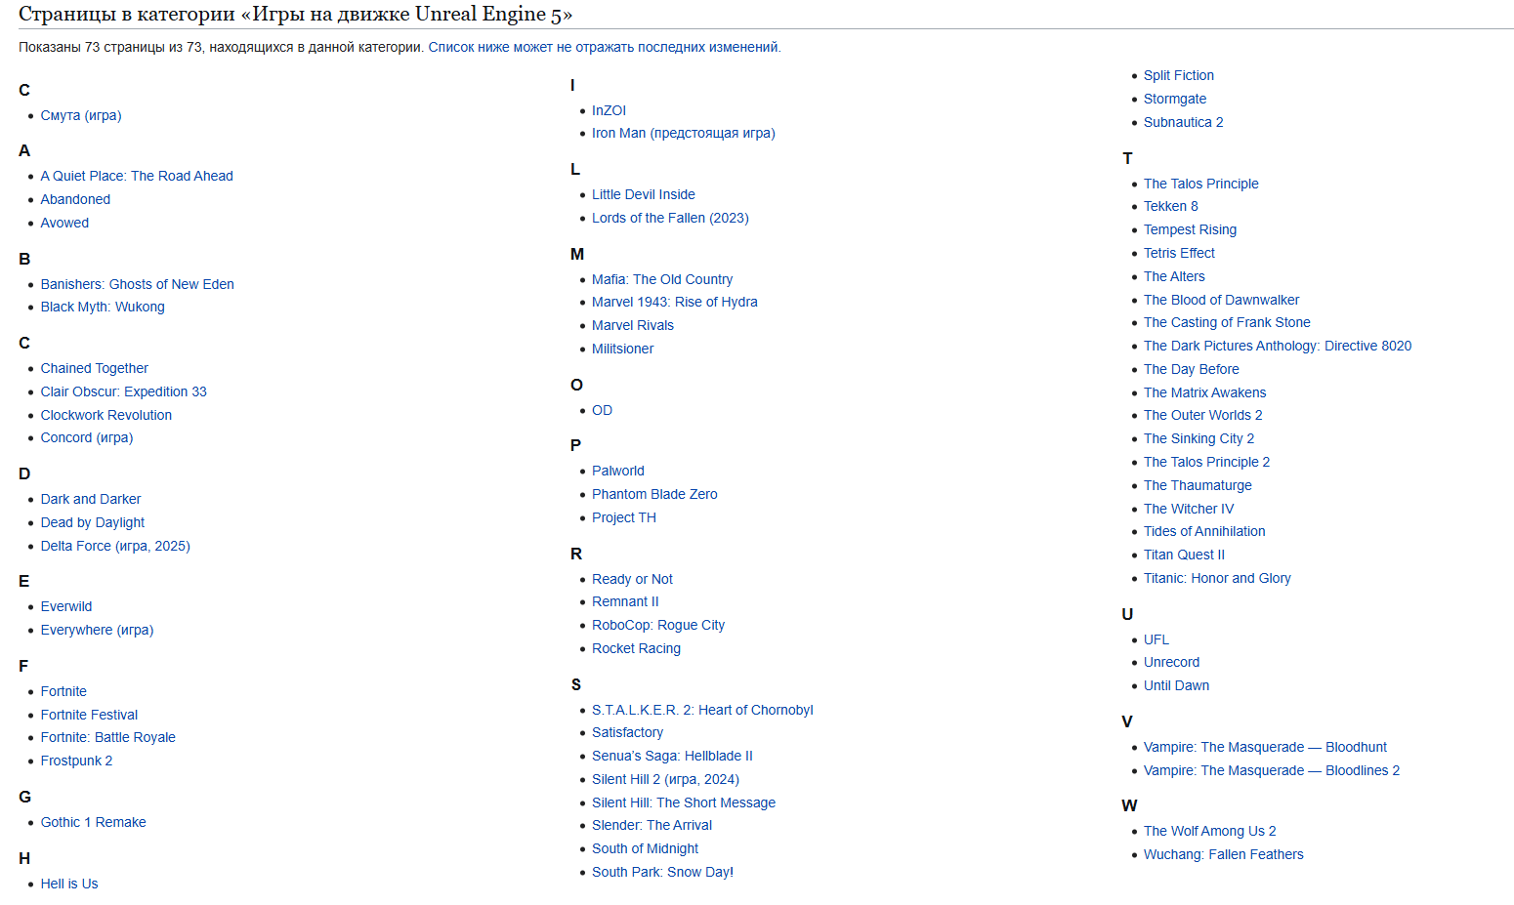Open 'The Talos Principle' (first entry)
Screen dimensions: 1514x905
[1200, 184]
